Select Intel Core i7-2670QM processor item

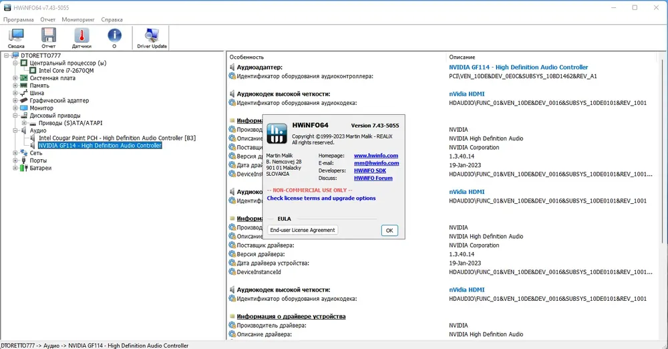coord(65,70)
